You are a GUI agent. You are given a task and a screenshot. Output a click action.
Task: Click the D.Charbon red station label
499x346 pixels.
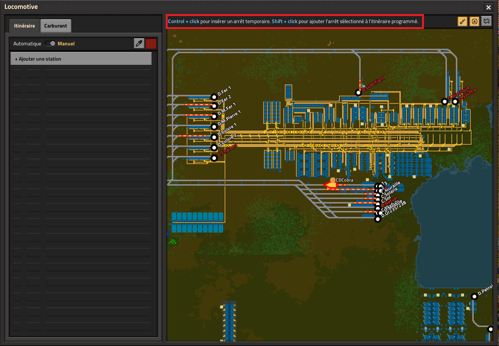coord(227,150)
